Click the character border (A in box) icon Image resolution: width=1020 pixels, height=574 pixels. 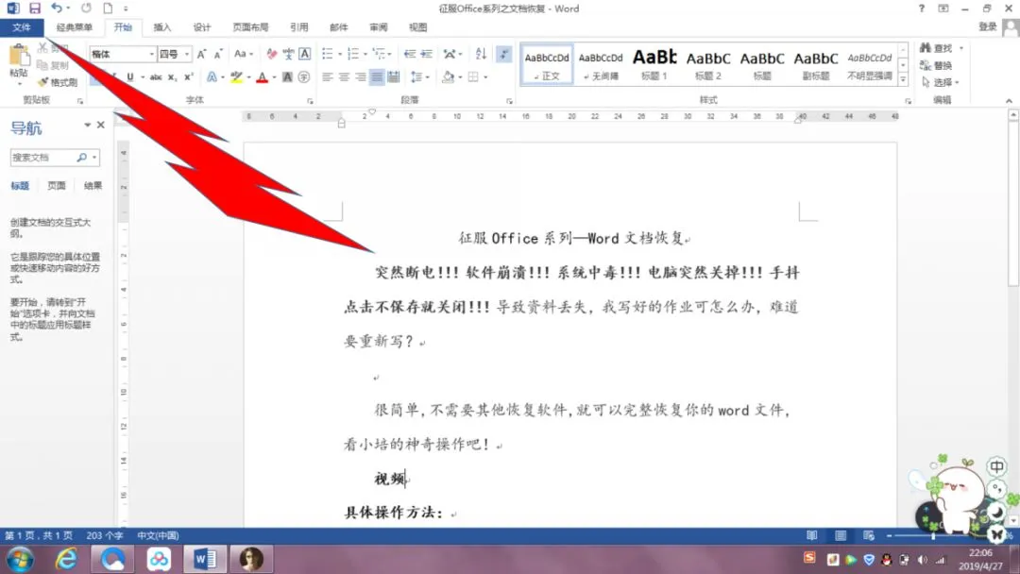click(304, 54)
